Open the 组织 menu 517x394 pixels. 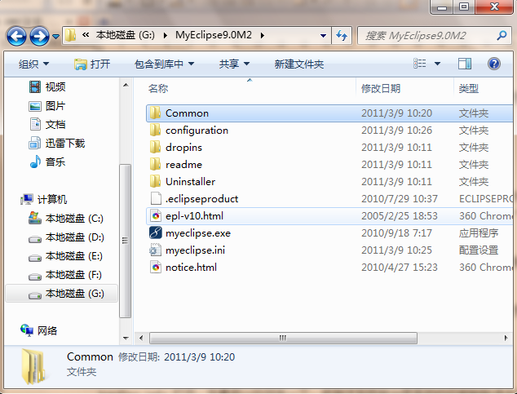click(33, 64)
